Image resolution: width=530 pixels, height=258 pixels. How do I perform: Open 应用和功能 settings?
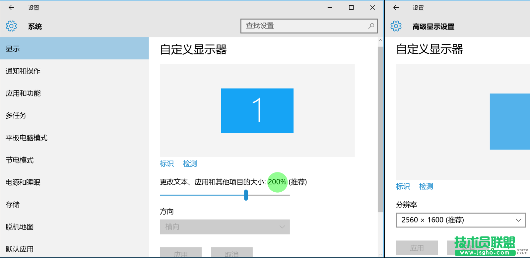click(x=75, y=93)
